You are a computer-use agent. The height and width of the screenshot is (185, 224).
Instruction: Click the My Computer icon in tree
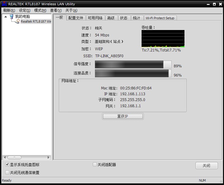(12, 17)
